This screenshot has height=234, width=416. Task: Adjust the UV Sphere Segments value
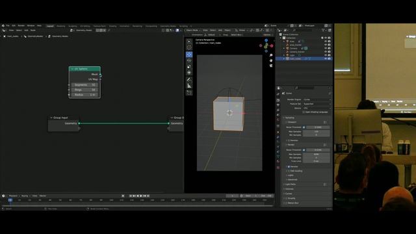[x=84, y=85]
